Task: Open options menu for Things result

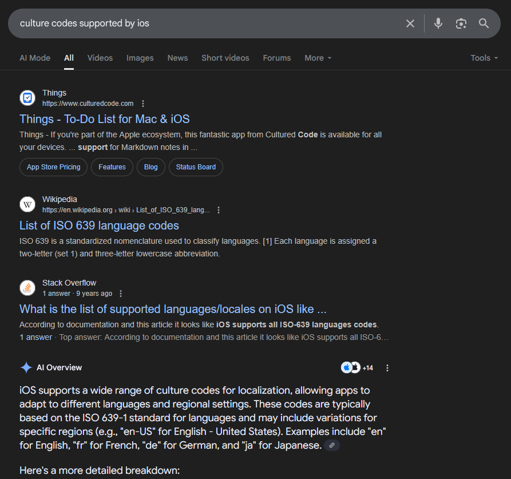Action: [143, 104]
